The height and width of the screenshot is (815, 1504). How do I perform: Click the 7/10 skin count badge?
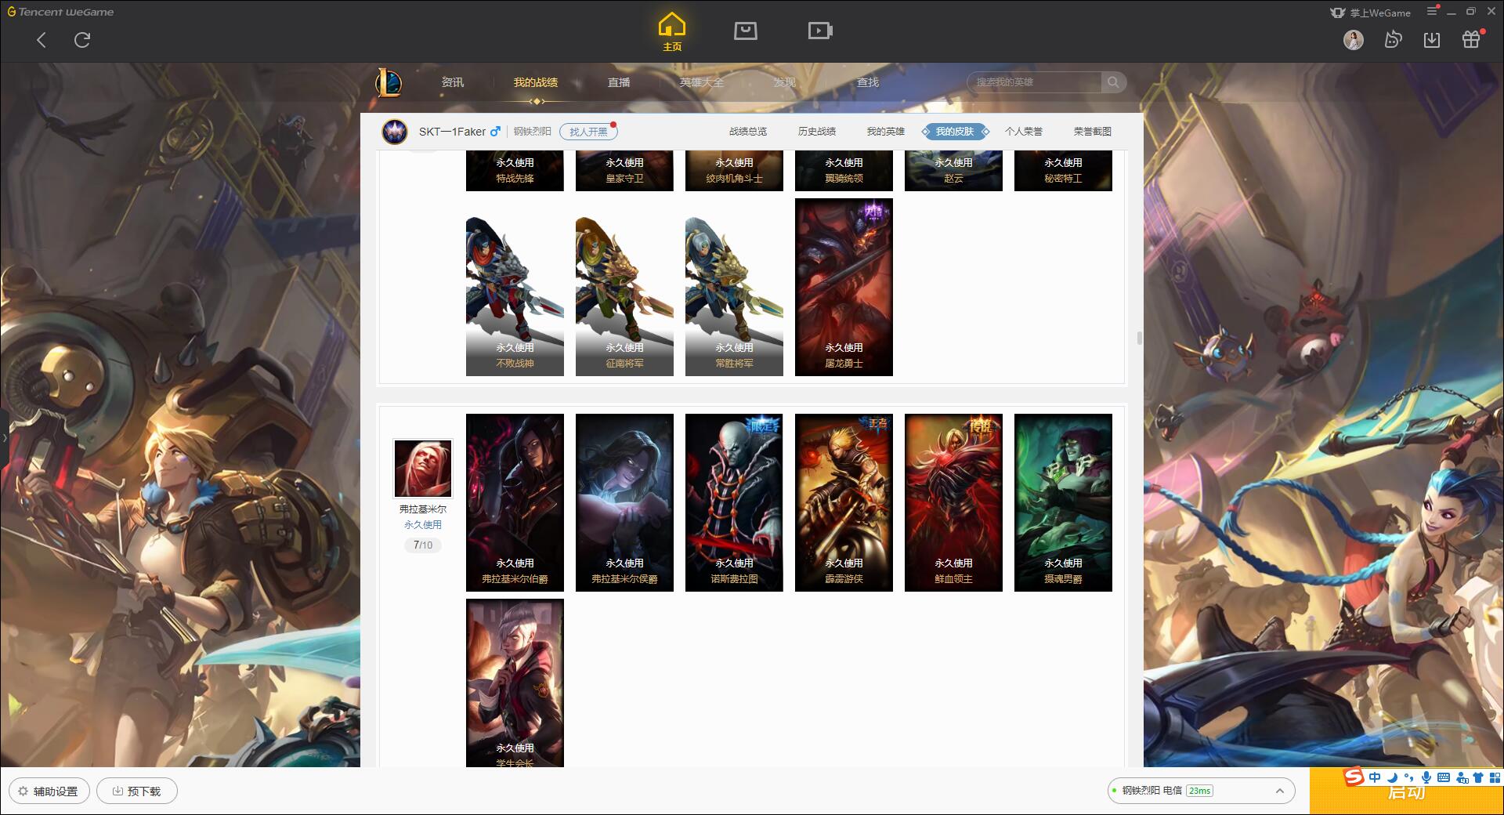pyautogui.click(x=423, y=545)
